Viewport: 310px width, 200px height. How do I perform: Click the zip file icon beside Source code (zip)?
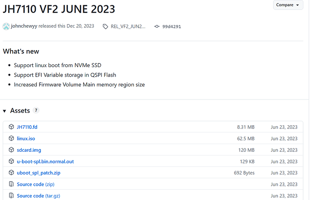pos(12,184)
